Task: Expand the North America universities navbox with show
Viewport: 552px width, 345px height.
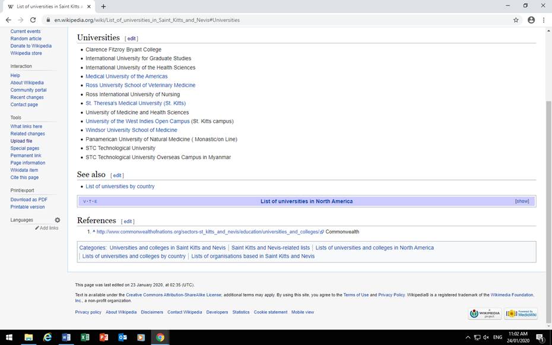Action: coord(522,201)
